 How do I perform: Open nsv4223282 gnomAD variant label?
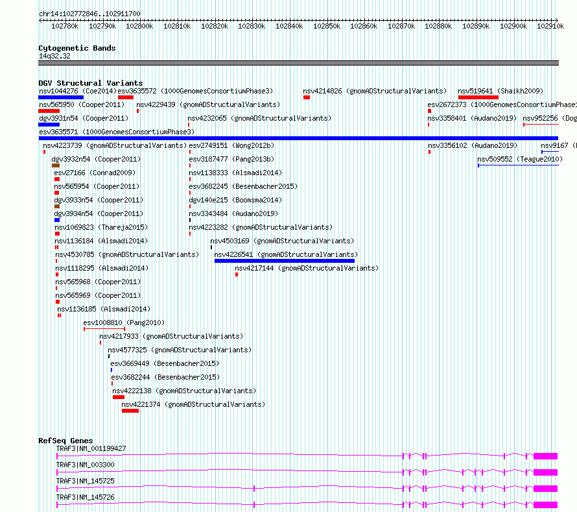point(261,227)
